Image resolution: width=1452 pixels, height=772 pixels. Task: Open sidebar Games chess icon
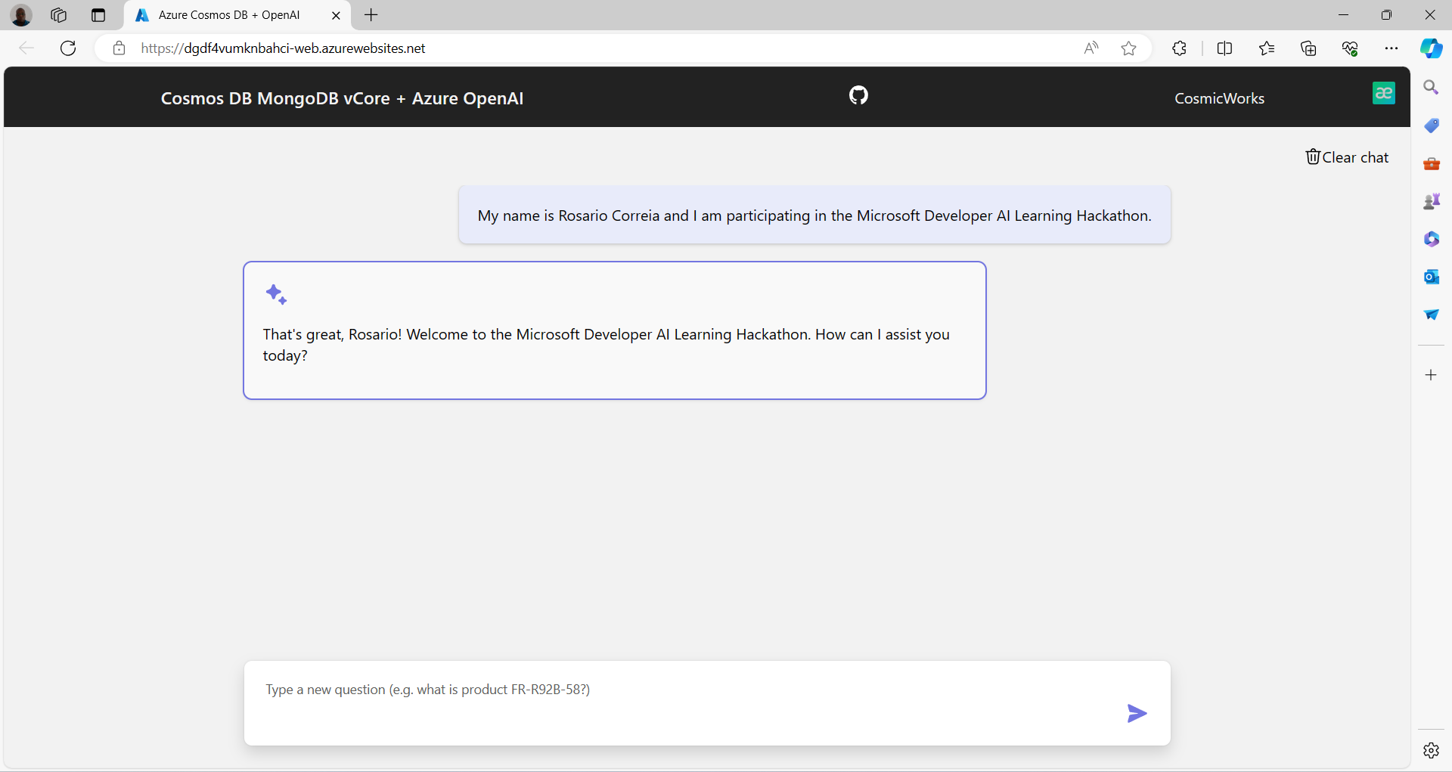click(x=1431, y=201)
